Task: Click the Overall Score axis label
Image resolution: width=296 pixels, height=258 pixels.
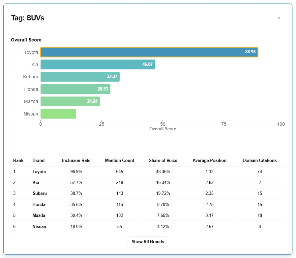Action: (163, 129)
